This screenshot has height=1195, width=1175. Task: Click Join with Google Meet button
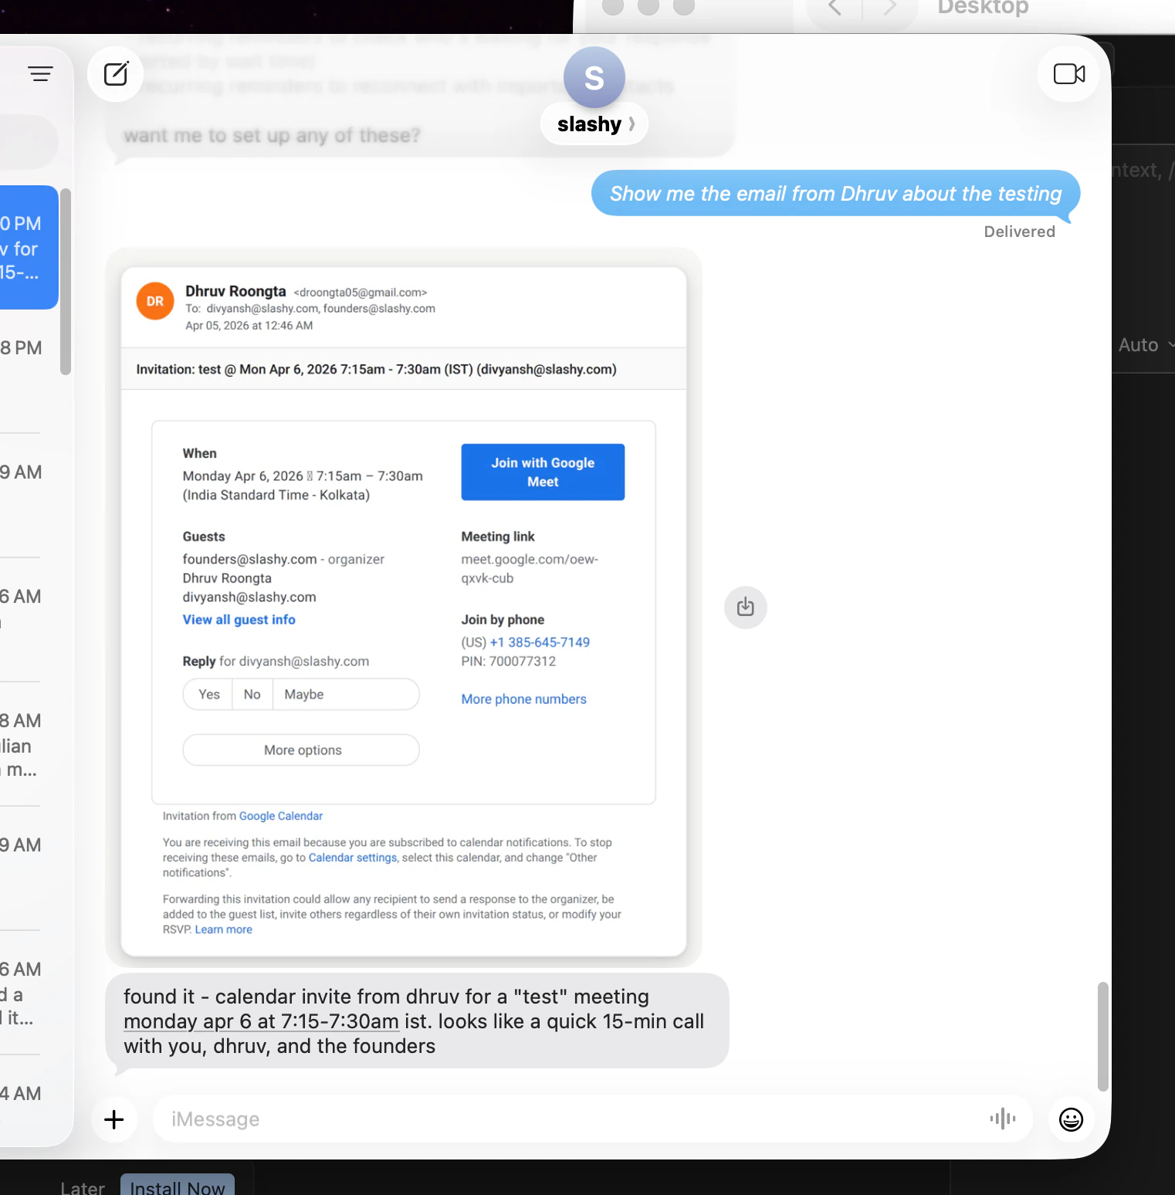tap(543, 472)
